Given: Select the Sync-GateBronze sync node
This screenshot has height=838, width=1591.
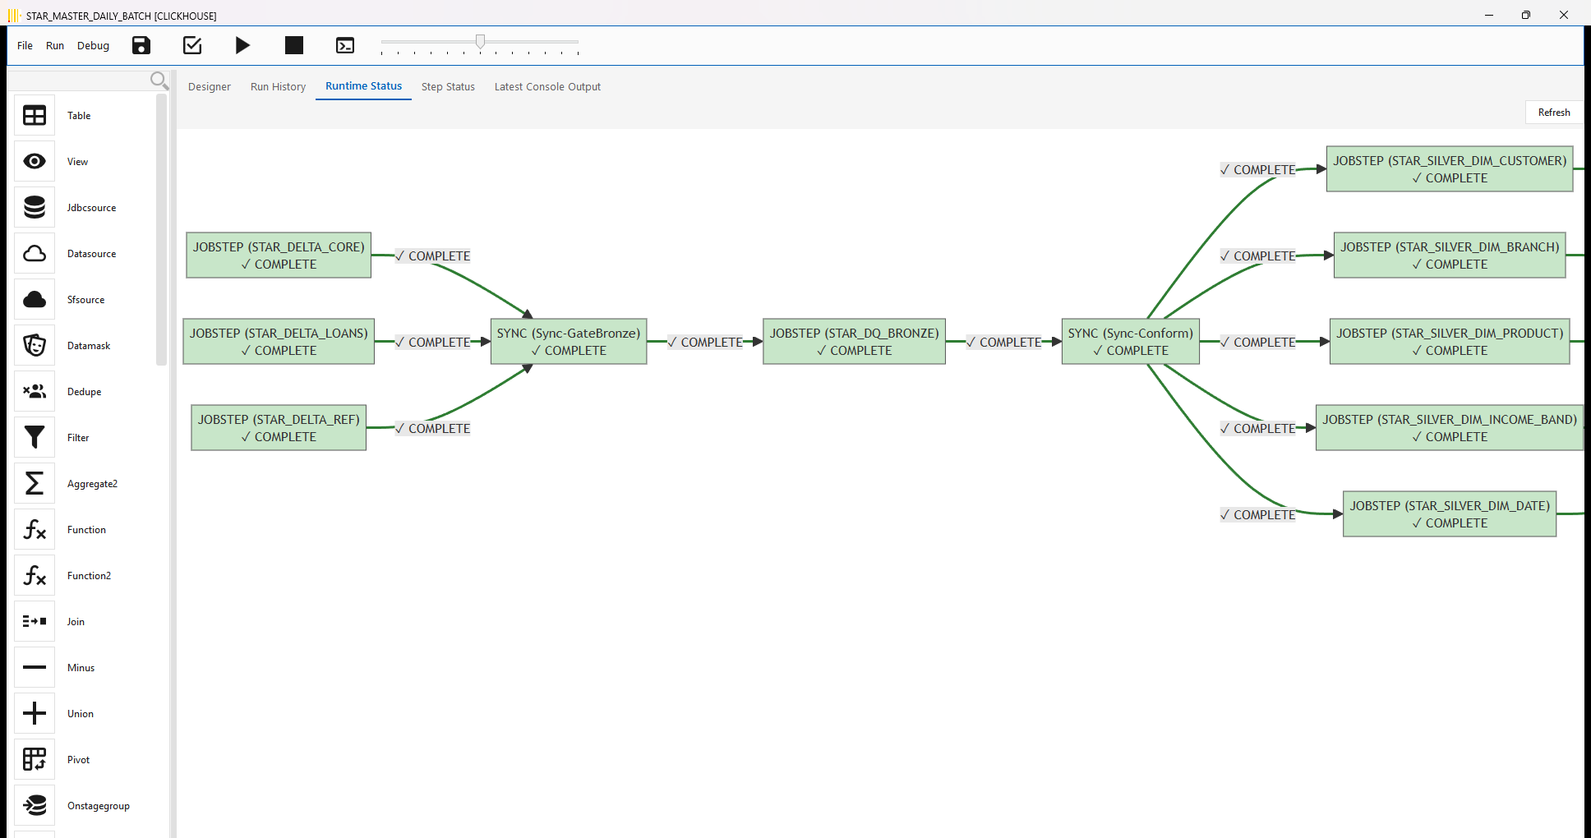Looking at the screenshot, I should [x=569, y=342].
